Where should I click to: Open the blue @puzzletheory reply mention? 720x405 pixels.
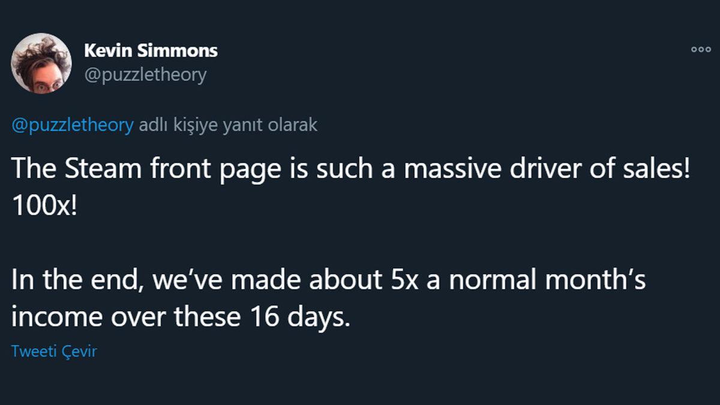coord(73,125)
